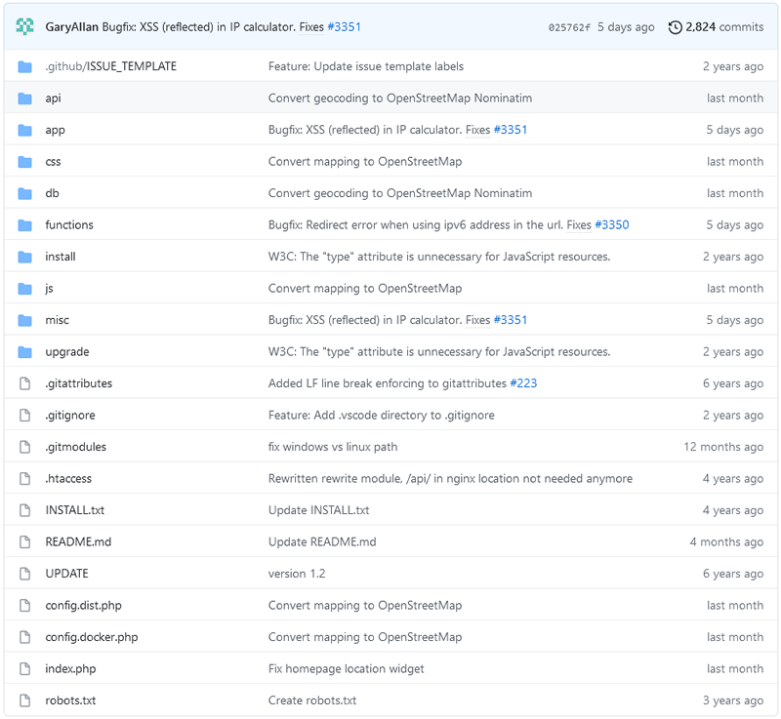Click the misc folder icon

point(24,320)
